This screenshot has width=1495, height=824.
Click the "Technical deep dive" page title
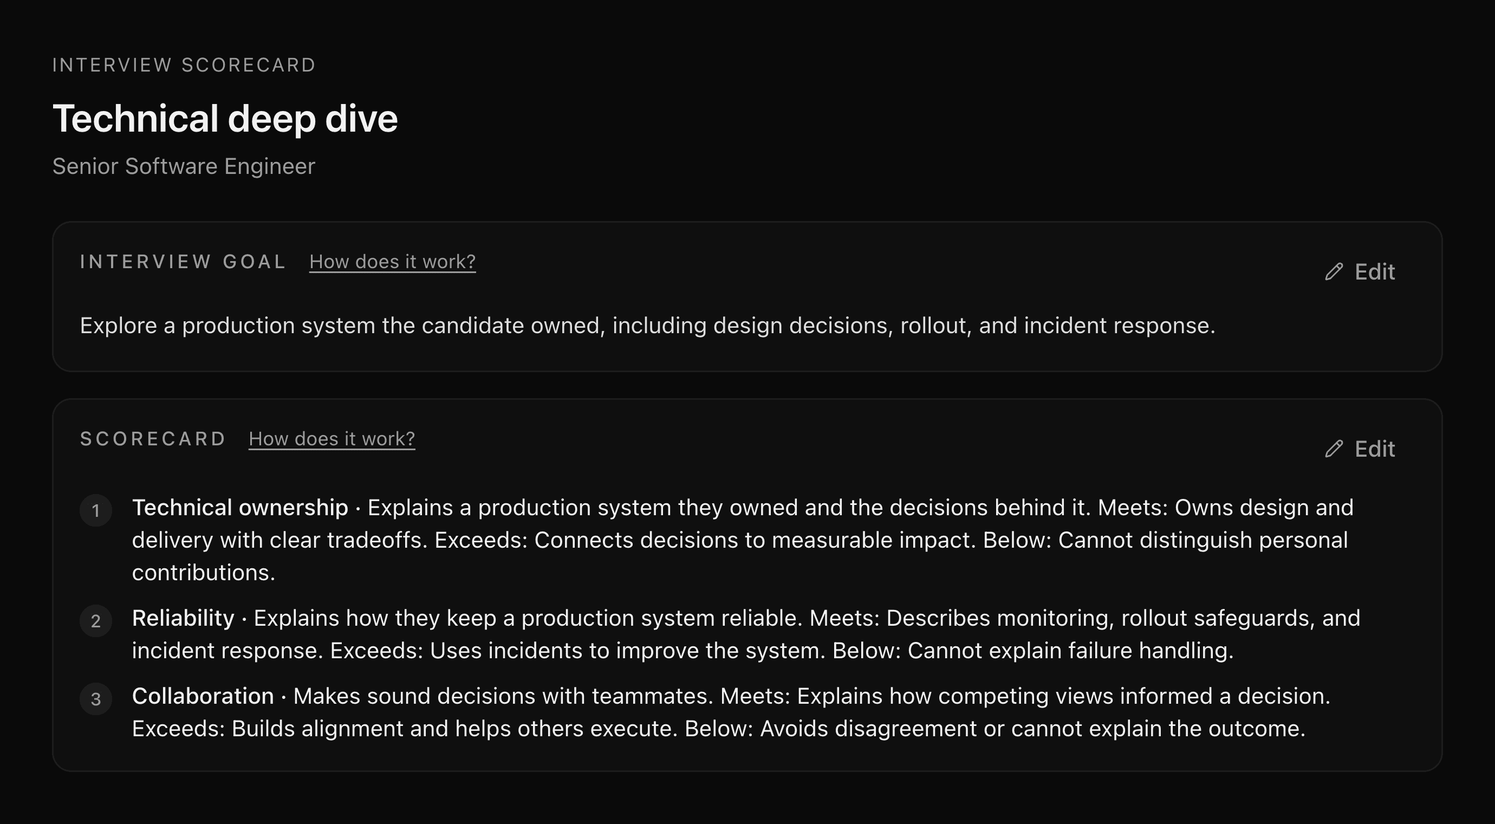[225, 119]
